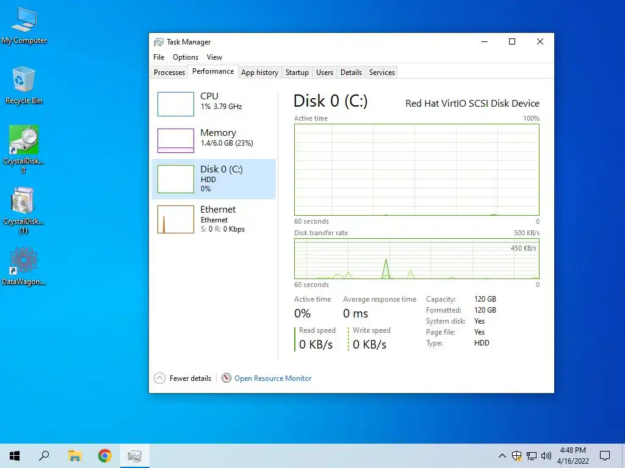Minimize the Task Manager window

point(485,41)
